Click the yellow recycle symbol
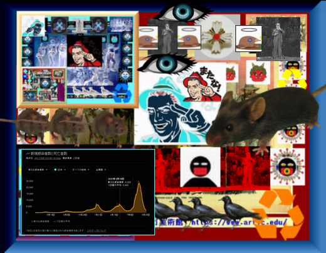This screenshot has height=253, width=326. click(x=293, y=79)
